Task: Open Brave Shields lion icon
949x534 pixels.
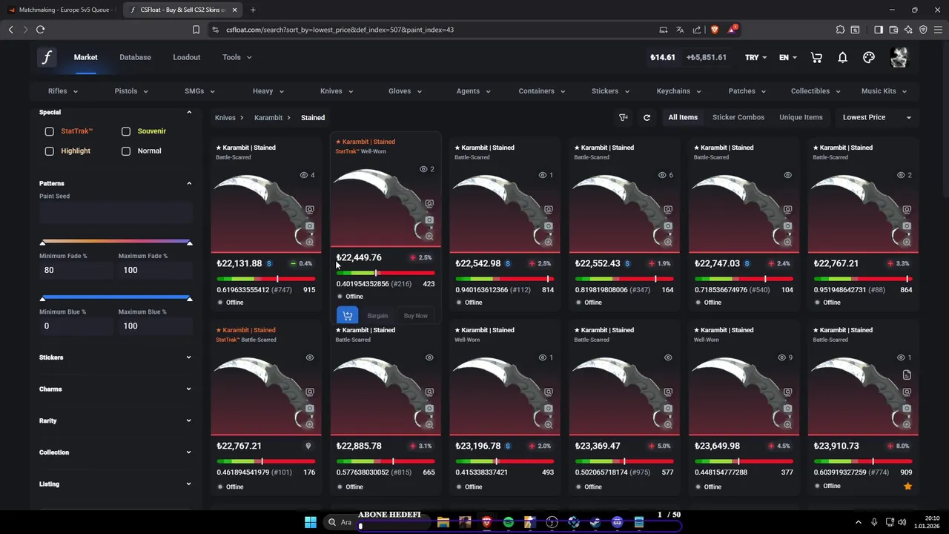Action: point(715,30)
